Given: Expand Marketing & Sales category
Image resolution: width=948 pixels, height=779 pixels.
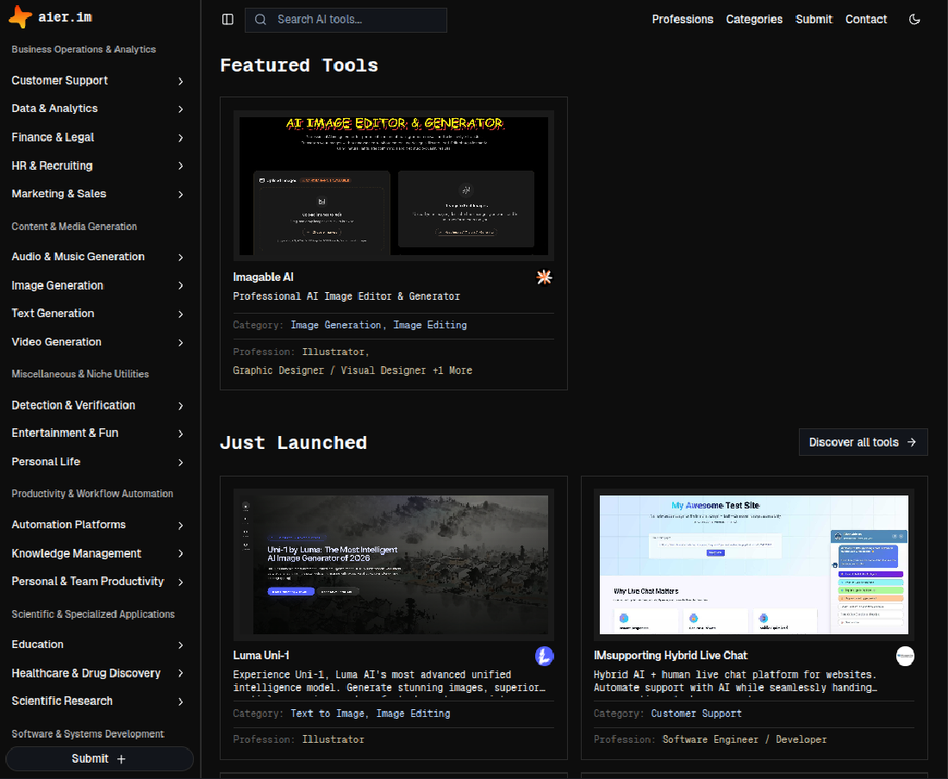Looking at the screenshot, I should click(97, 194).
